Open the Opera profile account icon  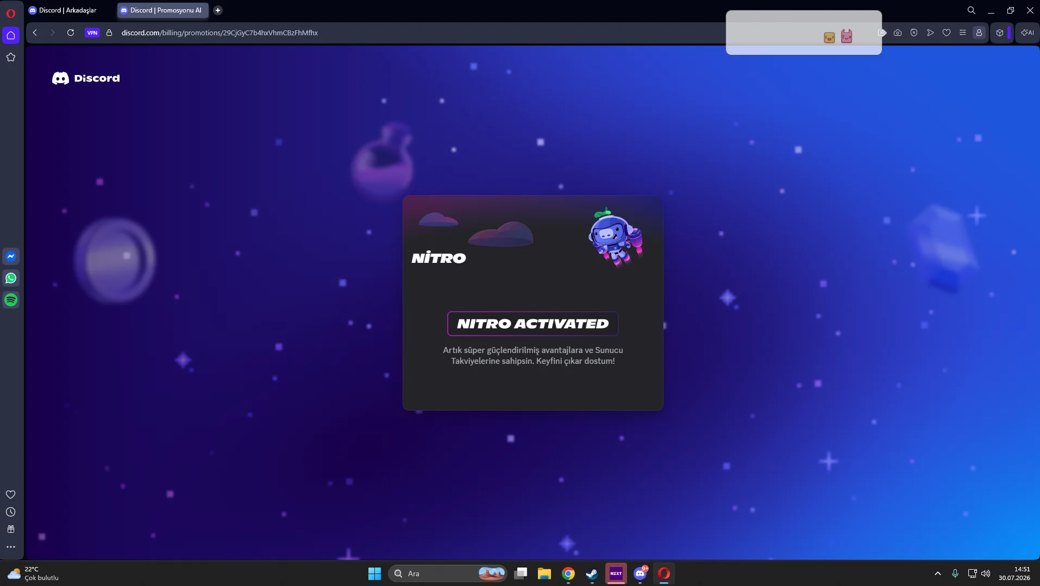979,33
